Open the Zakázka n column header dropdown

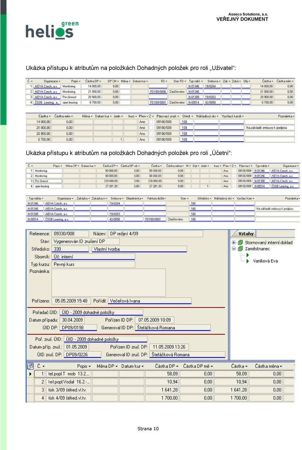click(106, 198)
